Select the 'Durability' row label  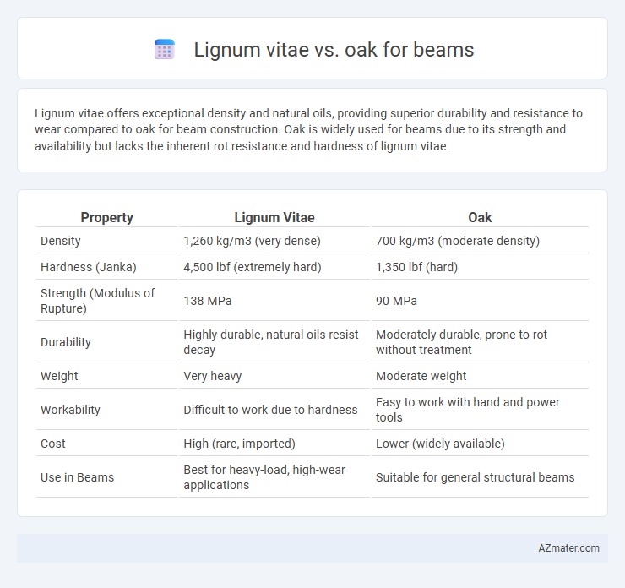click(x=66, y=342)
